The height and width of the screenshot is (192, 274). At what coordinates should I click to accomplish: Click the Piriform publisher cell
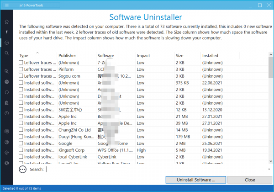pos(66,69)
